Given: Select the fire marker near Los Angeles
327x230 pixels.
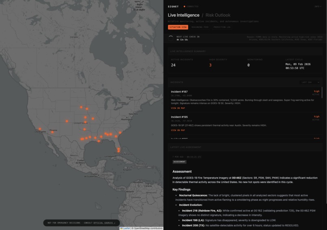Looking at the screenshot, I should click(40, 129).
